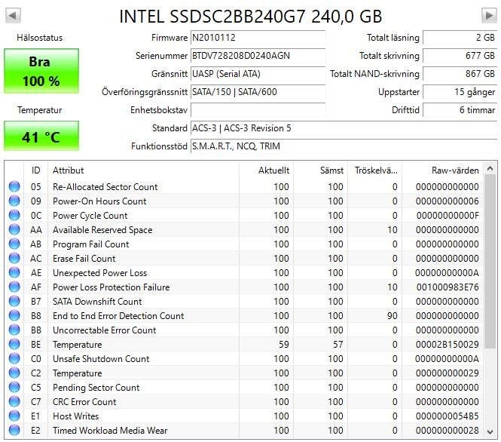The image size is (501, 442).
Task: Click status icon for Re-Allocated Sector Count
Action: click(x=14, y=187)
